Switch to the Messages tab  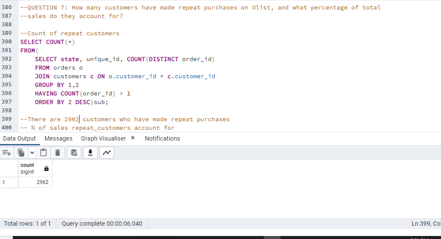point(59,138)
